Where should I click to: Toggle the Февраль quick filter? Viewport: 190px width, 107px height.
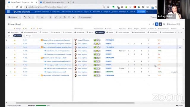point(100,32)
